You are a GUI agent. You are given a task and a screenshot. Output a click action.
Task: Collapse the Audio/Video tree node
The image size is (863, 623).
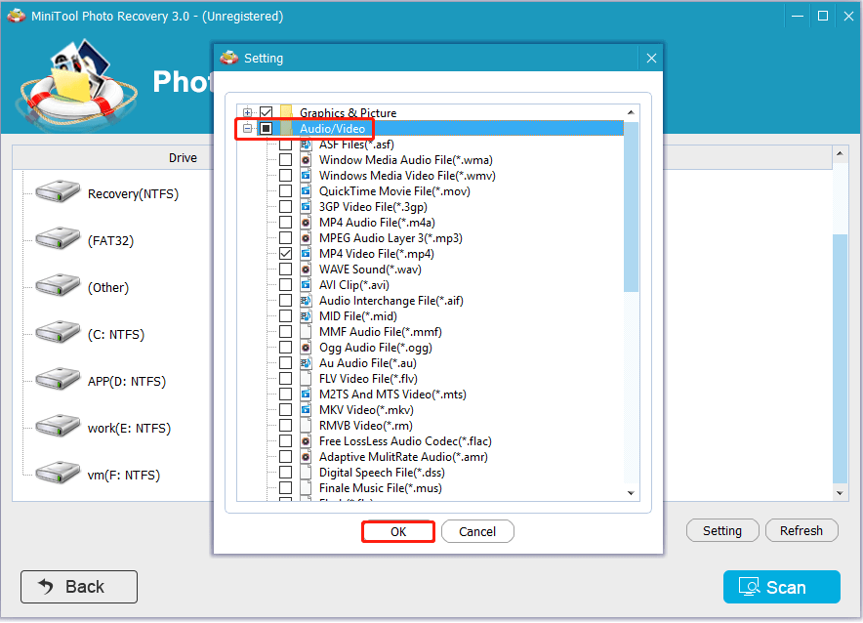248,128
